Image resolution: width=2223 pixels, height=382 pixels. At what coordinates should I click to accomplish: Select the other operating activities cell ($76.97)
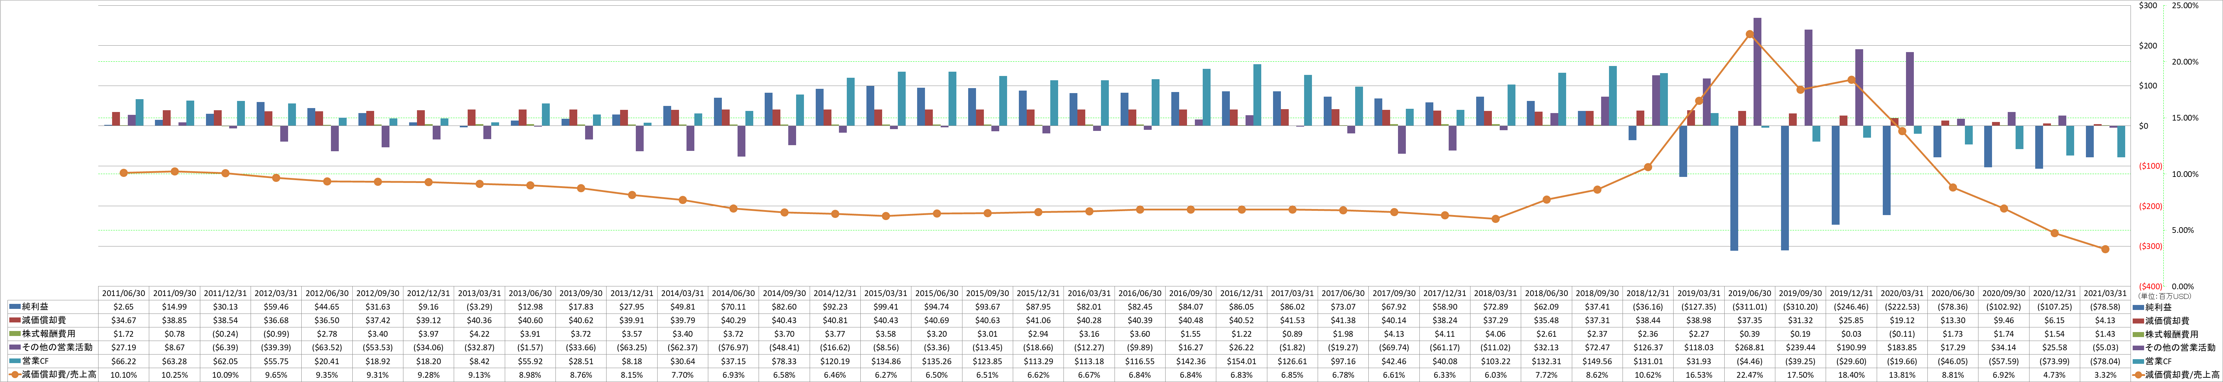(x=733, y=347)
